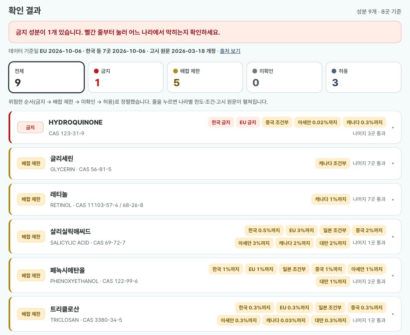Filter by 배합 제한 card
The width and height of the screenshot is (410, 335).
click(205, 77)
